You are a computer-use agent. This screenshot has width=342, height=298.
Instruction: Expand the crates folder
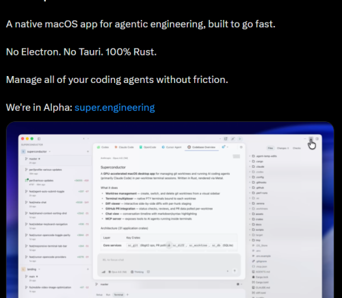click(257, 219)
